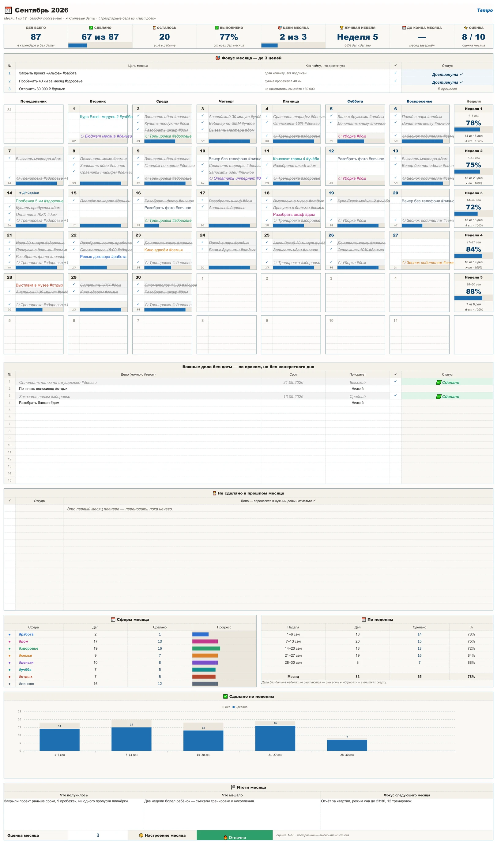Click the trophy icon in ЛУЧШАЯ НЕДЕЛЯ tile

pyautogui.click(x=342, y=28)
